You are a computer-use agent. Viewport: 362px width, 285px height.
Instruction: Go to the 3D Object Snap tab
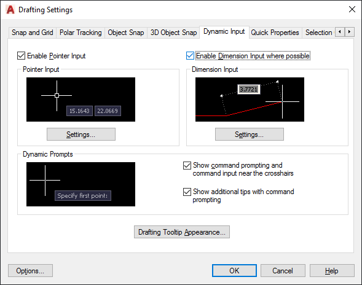[x=173, y=33]
